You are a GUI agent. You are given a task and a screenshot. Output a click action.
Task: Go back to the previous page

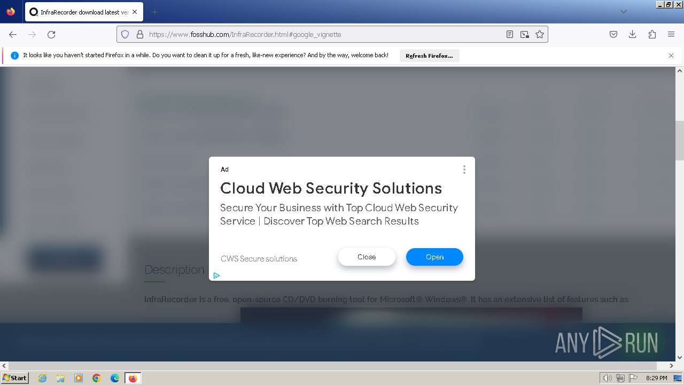coord(13,34)
